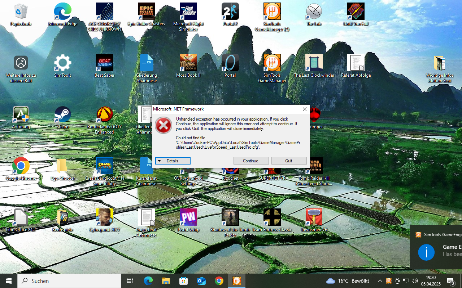The height and width of the screenshot is (288, 462).
Task: Open the 16°C Bewölkt weather widget
Action: [x=348, y=281]
